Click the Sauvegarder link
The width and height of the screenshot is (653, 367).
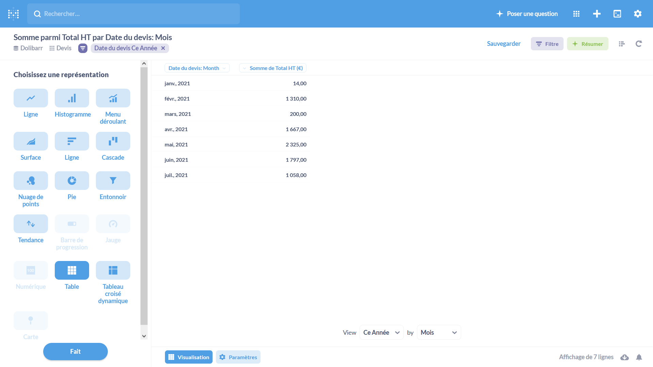[504, 43]
